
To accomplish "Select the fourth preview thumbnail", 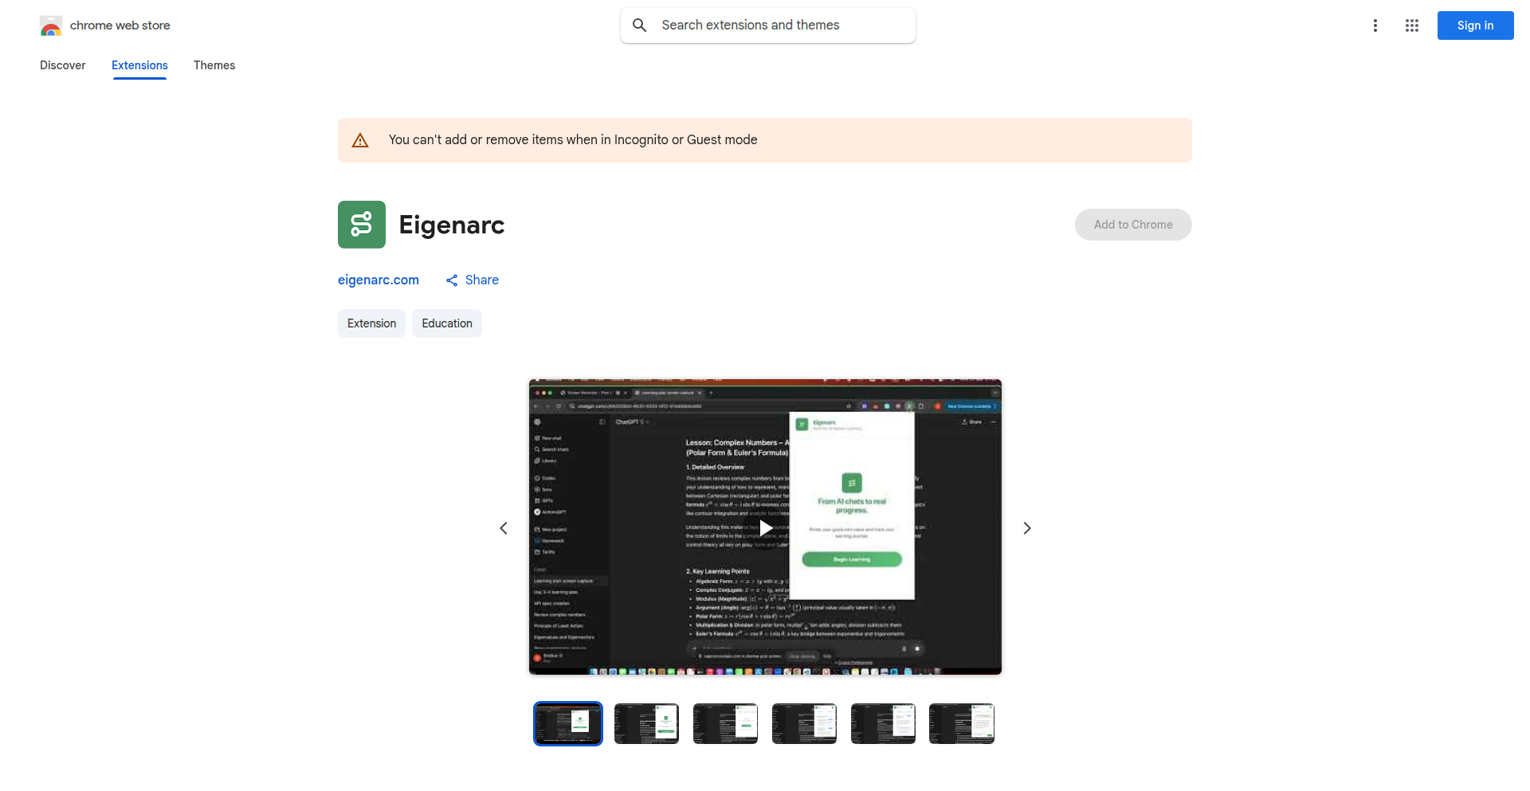I will coord(804,723).
